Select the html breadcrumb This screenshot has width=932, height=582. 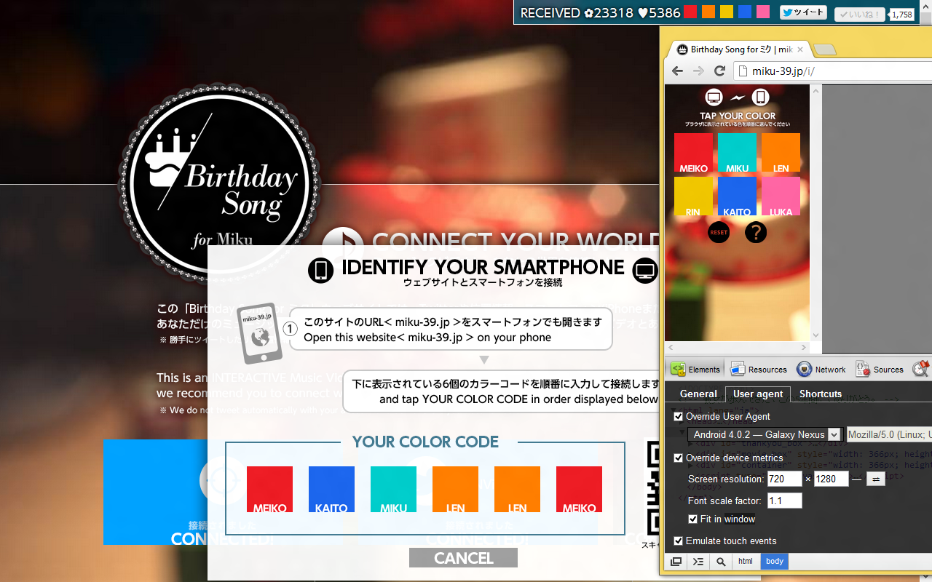[x=746, y=561]
